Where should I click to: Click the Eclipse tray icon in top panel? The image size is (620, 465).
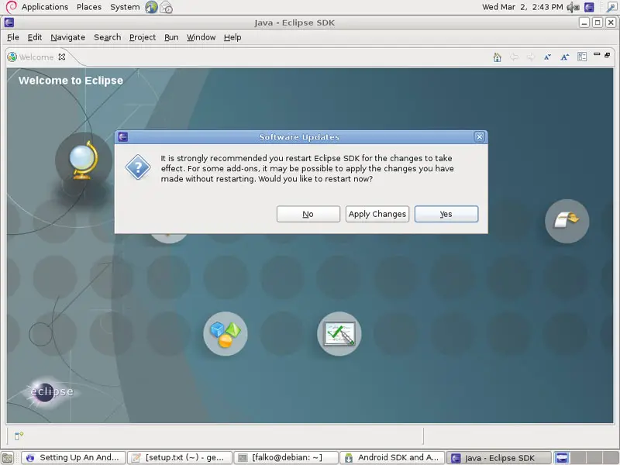click(x=589, y=7)
